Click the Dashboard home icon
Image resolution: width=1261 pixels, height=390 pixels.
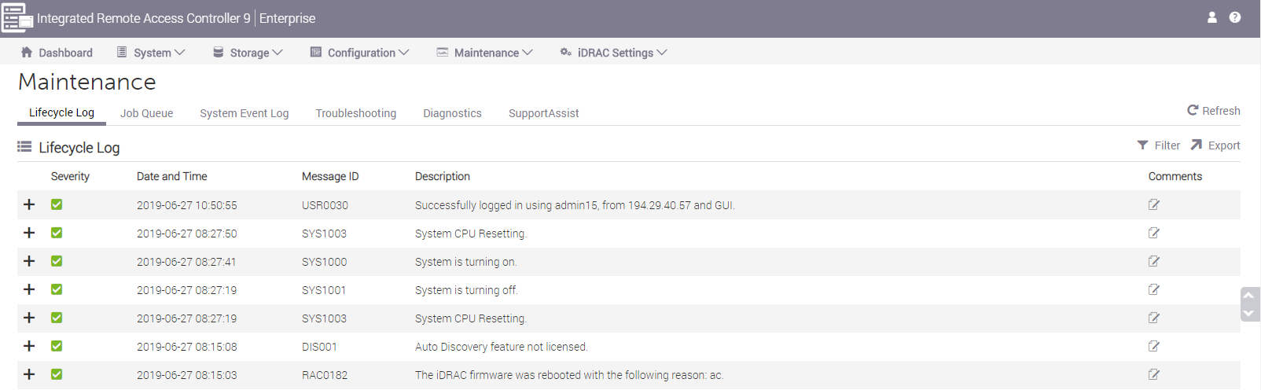27,52
